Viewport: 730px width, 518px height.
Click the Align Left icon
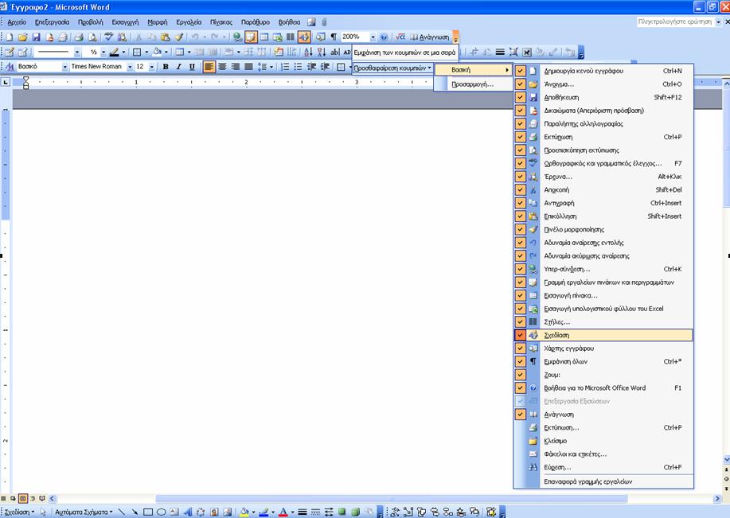click(209, 67)
